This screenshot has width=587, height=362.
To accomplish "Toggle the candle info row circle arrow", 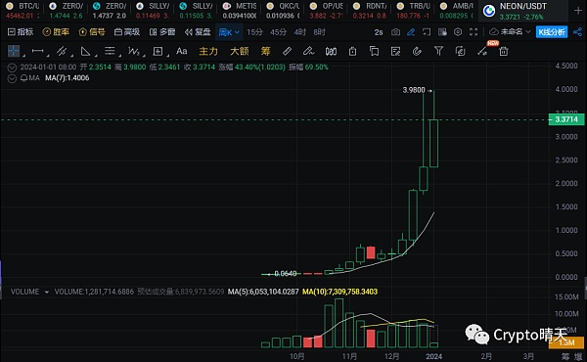I will coord(12,68).
